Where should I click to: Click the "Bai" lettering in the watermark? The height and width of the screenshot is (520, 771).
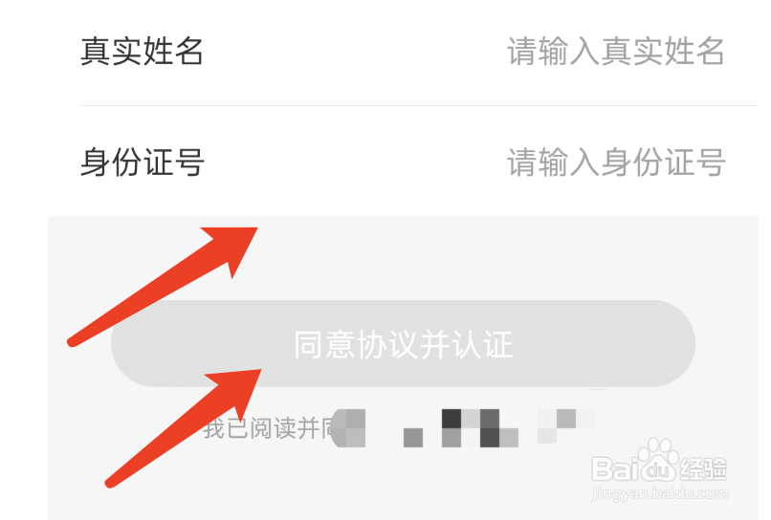[615, 469]
